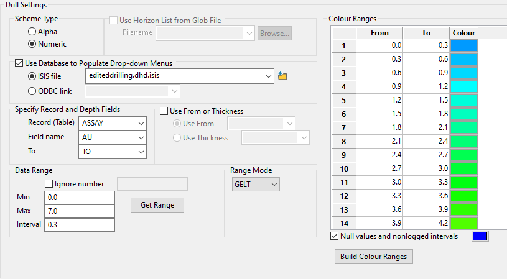Click the Build Colour Ranges button
507x279 pixels.
373,256
